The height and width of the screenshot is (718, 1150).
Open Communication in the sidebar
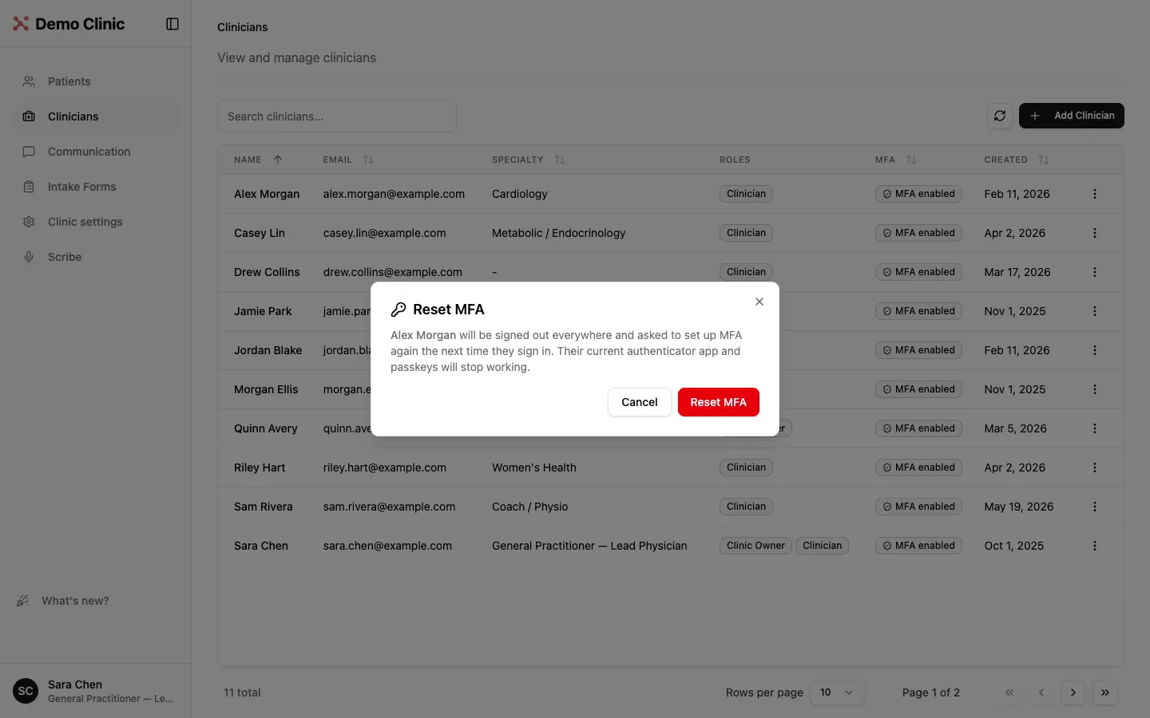(x=96, y=152)
